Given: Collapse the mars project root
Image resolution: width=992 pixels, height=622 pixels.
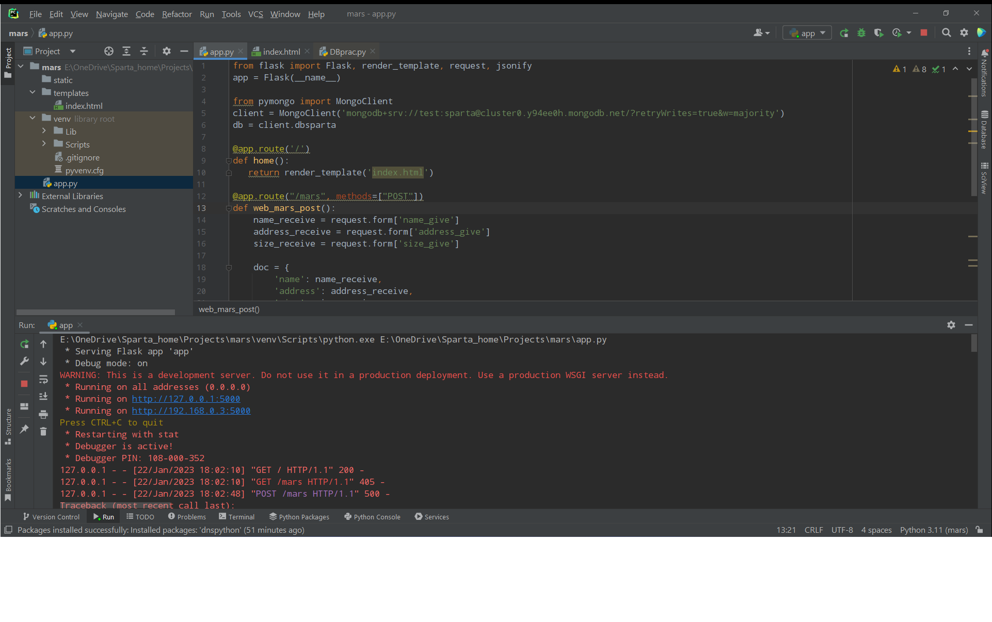Looking at the screenshot, I should tap(21, 67).
